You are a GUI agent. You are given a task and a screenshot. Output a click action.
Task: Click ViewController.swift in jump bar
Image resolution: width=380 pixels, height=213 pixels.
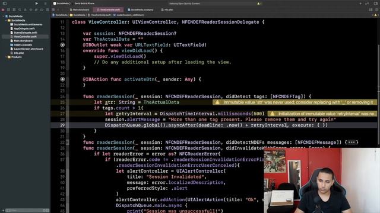coord(99,15)
